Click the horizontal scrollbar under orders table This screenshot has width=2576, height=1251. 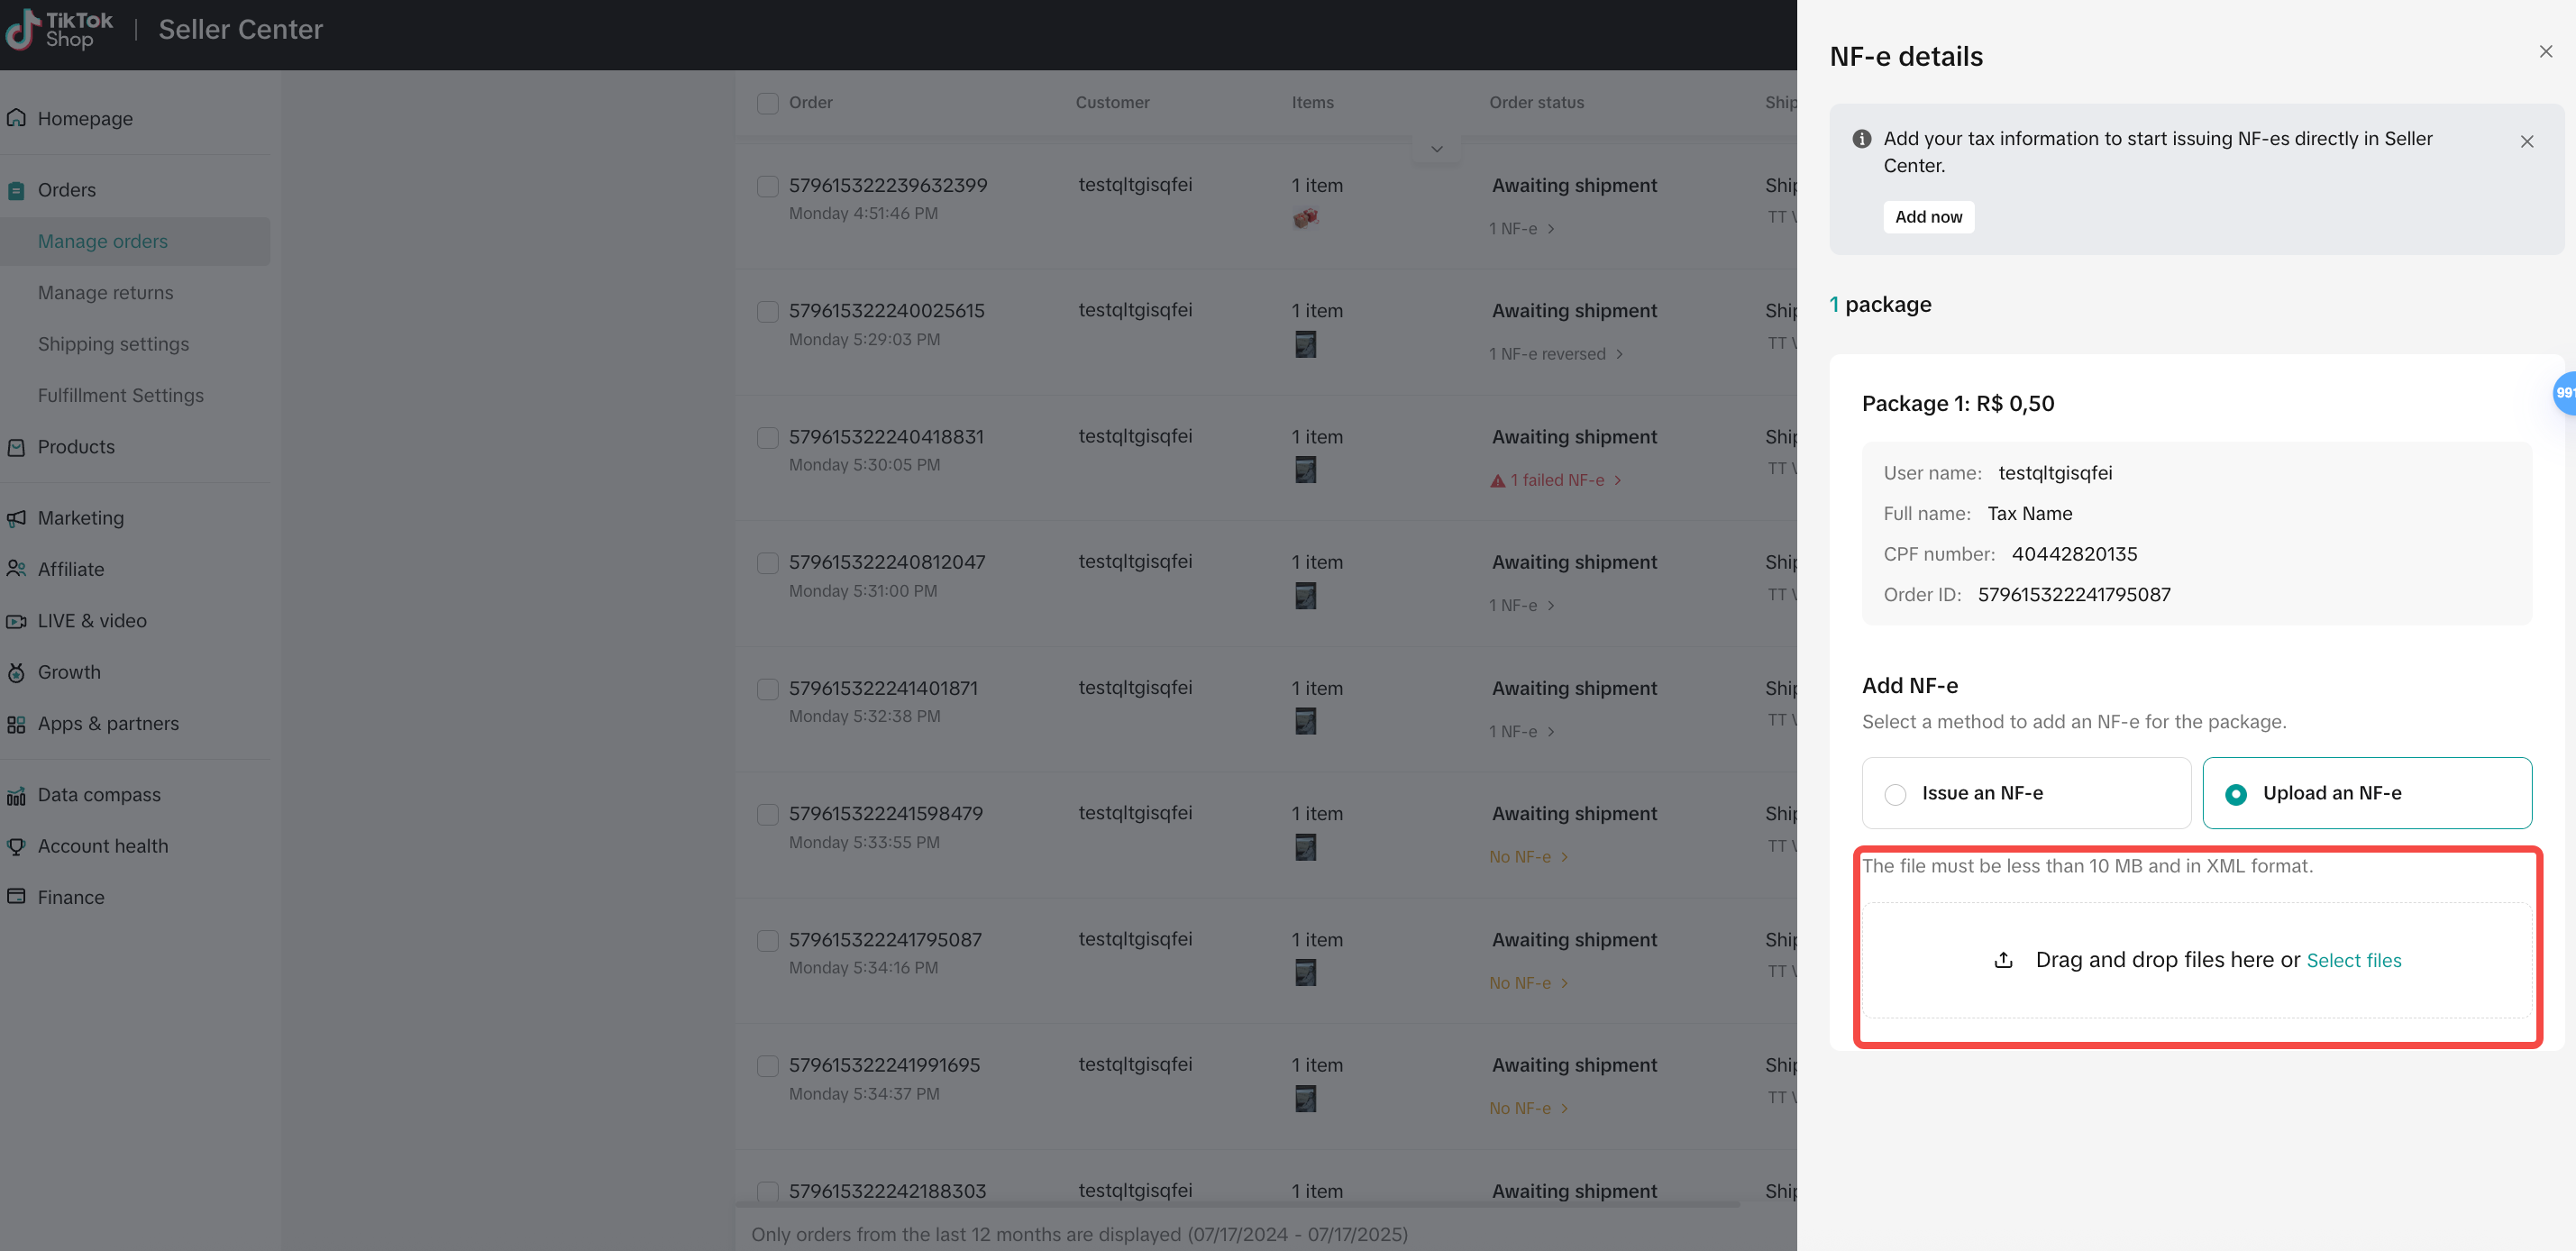tap(1237, 1205)
